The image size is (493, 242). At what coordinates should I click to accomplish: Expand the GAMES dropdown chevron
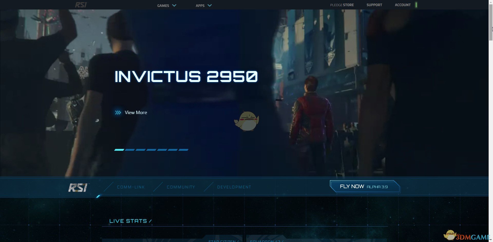174,5
